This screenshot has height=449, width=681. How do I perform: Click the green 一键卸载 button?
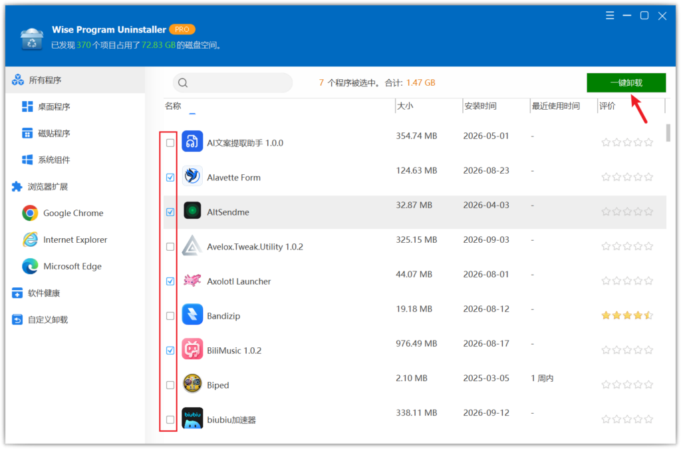(626, 82)
